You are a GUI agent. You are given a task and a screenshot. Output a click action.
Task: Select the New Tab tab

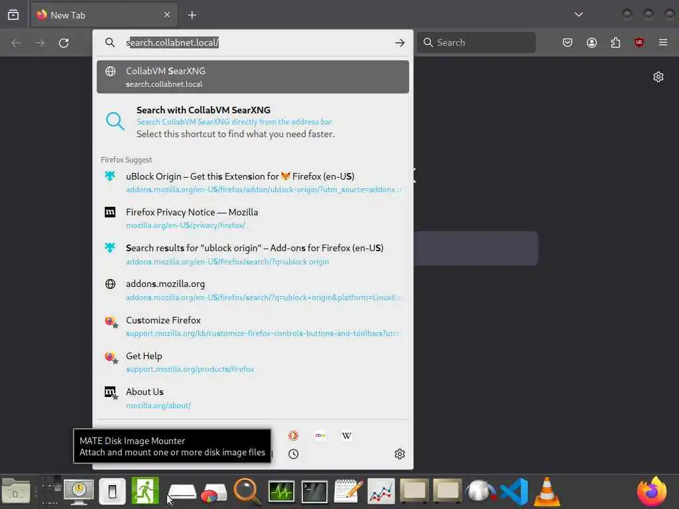(x=104, y=15)
